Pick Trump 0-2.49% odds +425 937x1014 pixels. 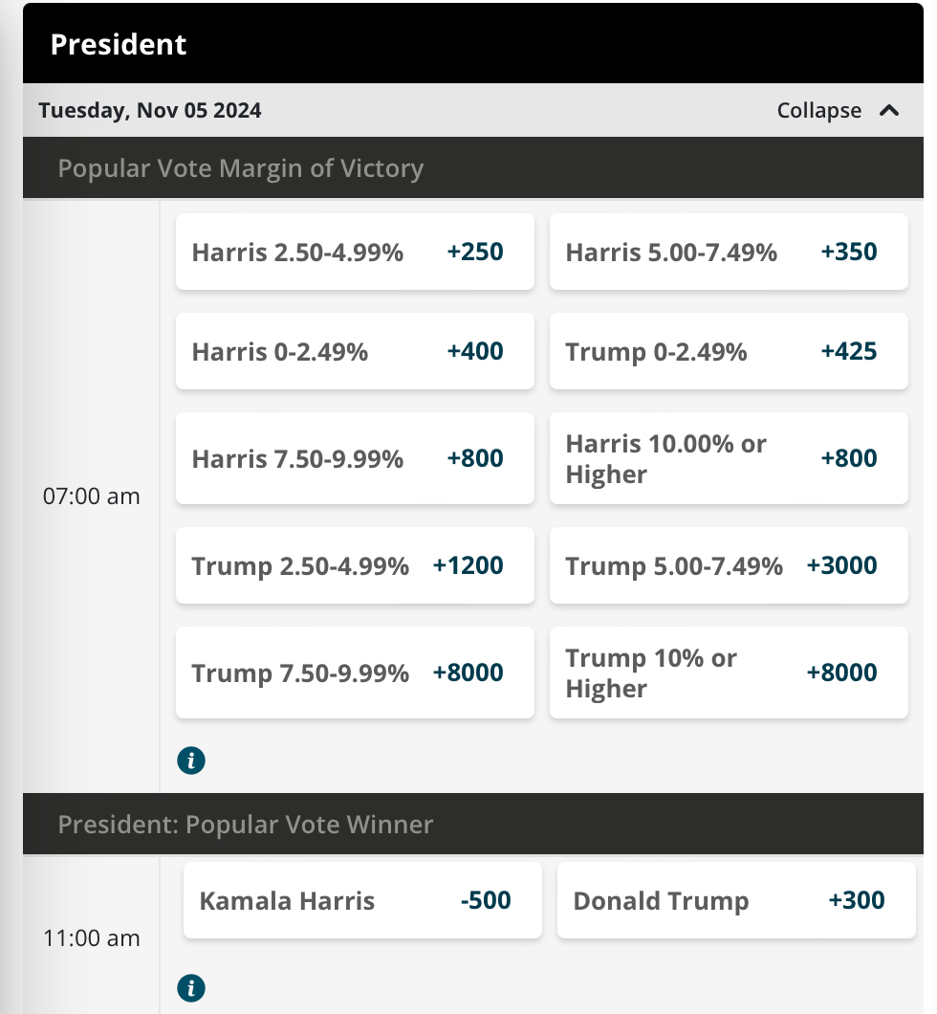(729, 351)
